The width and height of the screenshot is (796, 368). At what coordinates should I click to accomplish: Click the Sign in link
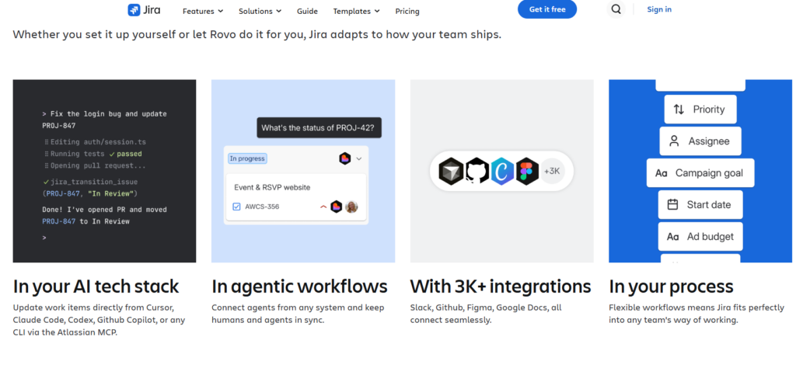pos(659,9)
